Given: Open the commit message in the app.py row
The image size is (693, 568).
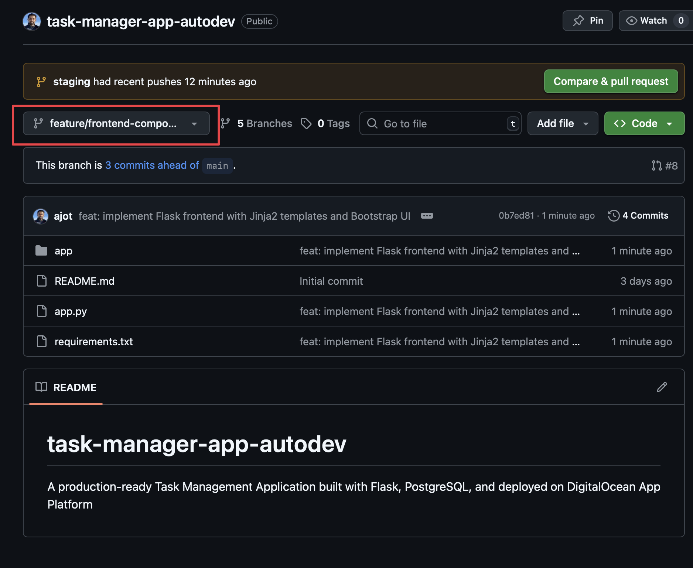Looking at the screenshot, I should click(440, 311).
